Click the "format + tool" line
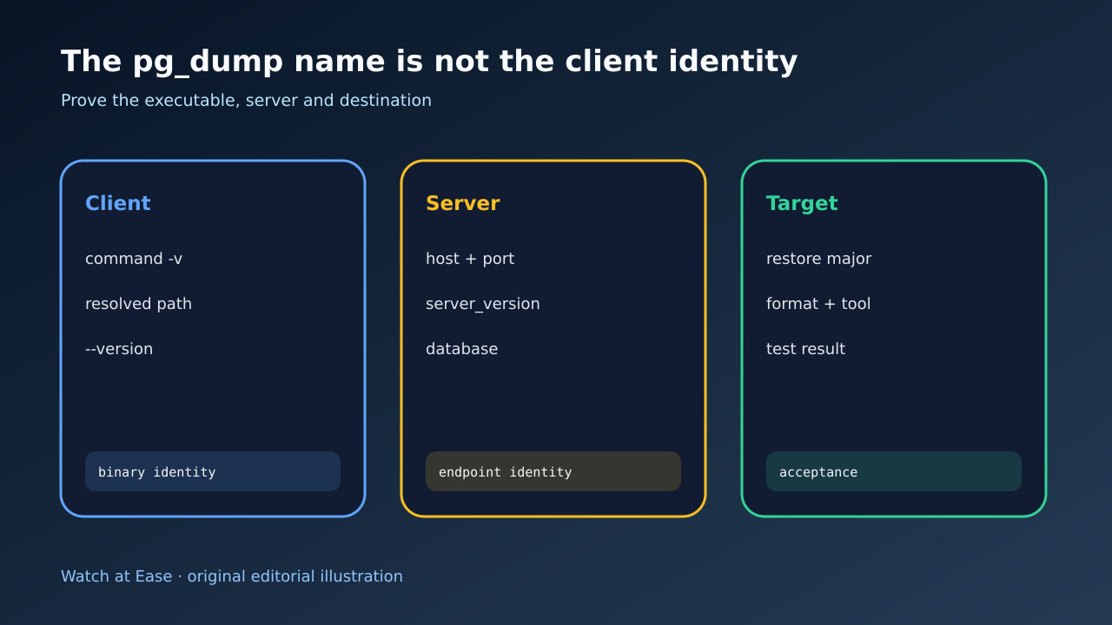Screen dimensions: 1112x625 [818, 304]
